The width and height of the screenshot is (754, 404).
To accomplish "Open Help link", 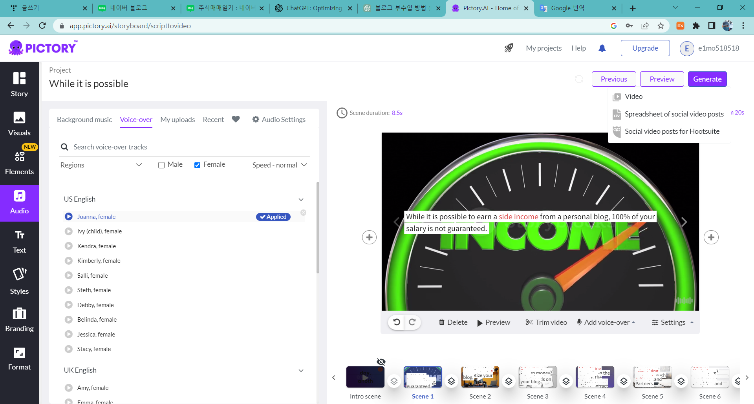I will 578,48.
